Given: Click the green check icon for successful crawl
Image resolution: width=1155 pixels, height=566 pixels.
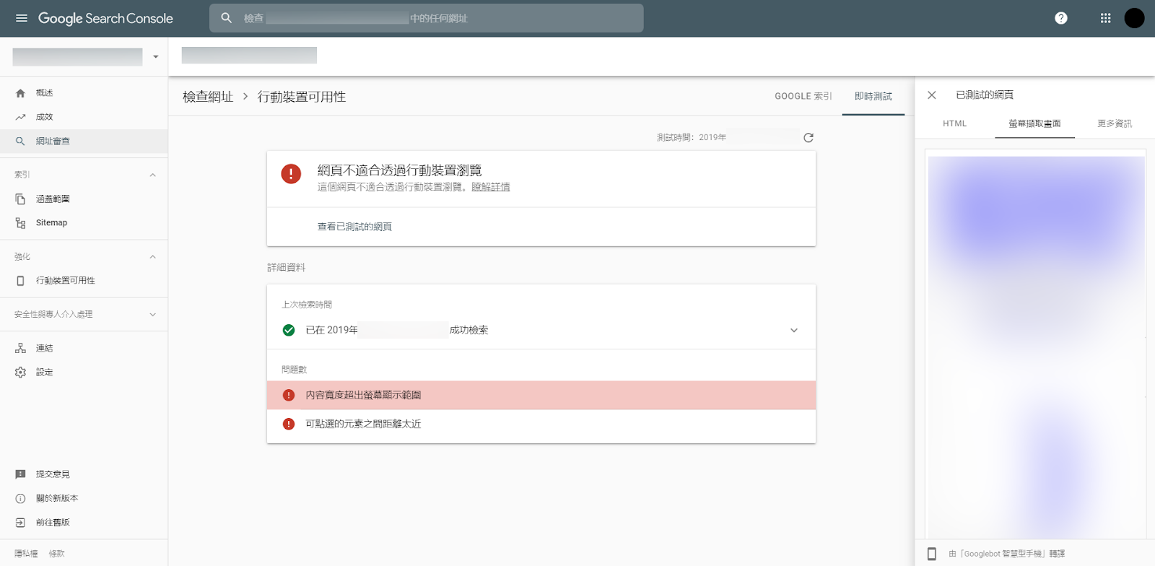Looking at the screenshot, I should click(x=289, y=330).
